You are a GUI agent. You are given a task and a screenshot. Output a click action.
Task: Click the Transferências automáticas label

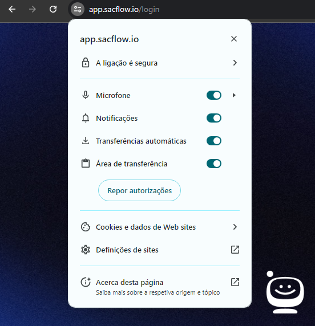click(141, 141)
